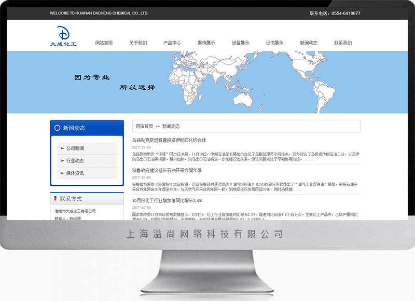Screen dimensions: 415x301
Task: Navigate to 证书展示 page
Action: (274, 43)
